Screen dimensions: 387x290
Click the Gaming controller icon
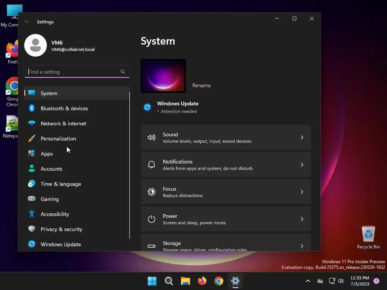pyautogui.click(x=32, y=199)
